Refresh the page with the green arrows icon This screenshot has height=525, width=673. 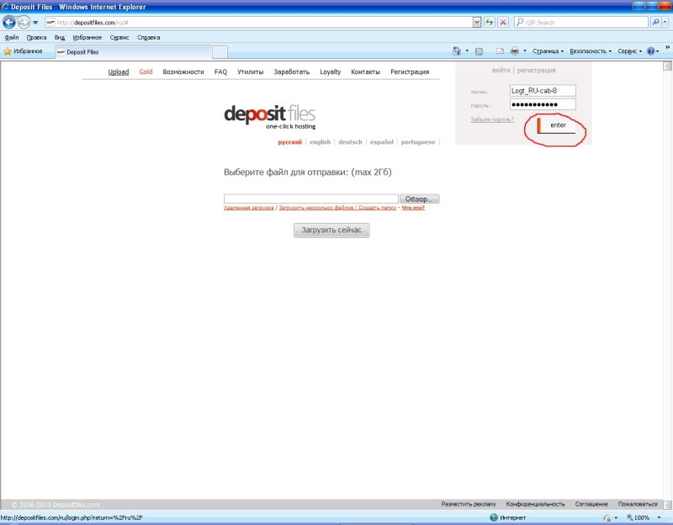click(490, 23)
